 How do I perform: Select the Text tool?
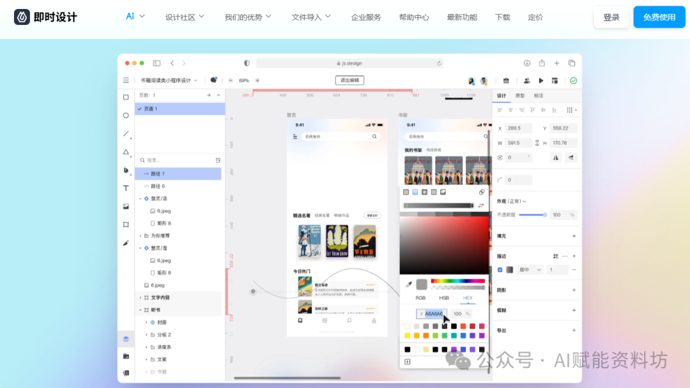(x=126, y=188)
